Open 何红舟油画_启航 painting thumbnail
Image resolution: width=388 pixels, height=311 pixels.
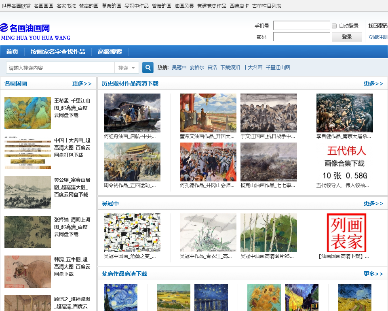pyautogui.click(x=132, y=113)
